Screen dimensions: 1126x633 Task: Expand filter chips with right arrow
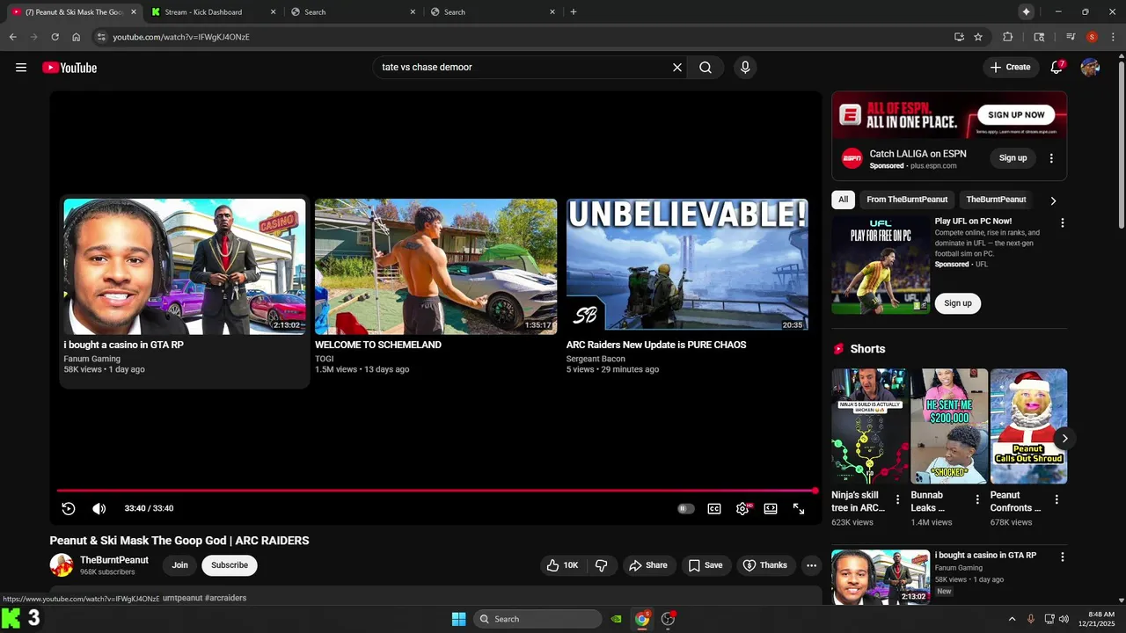pos(1053,200)
